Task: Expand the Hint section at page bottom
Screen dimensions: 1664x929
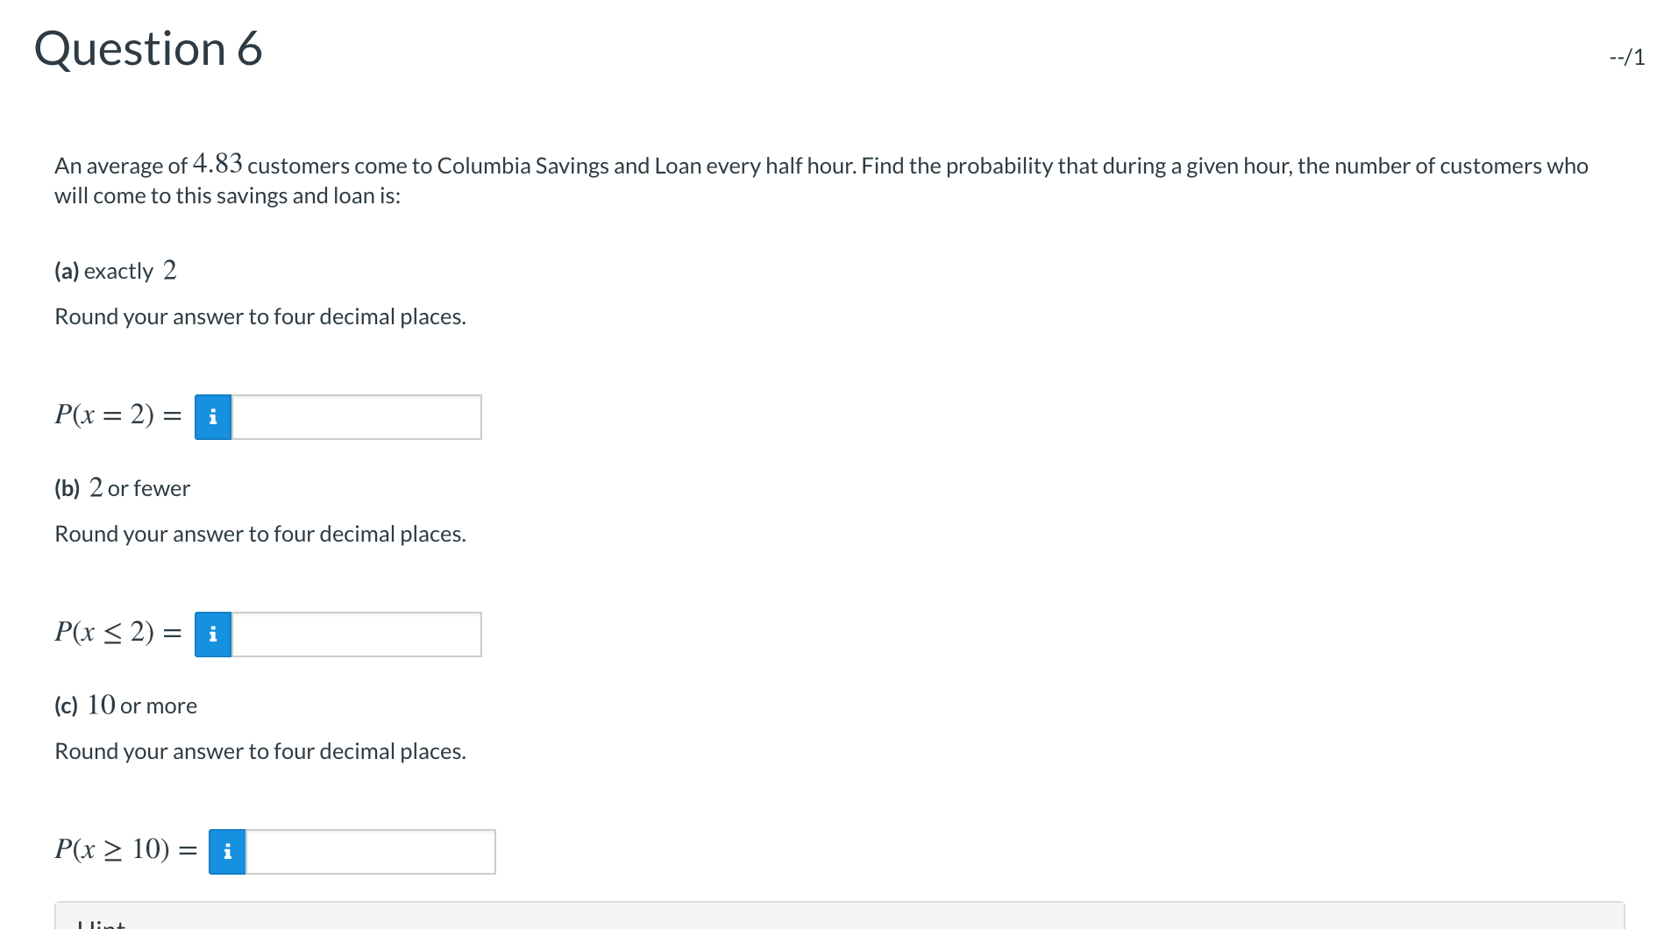Action: [x=101, y=922]
